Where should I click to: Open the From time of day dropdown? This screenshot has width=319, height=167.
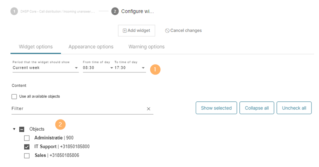click(98, 68)
